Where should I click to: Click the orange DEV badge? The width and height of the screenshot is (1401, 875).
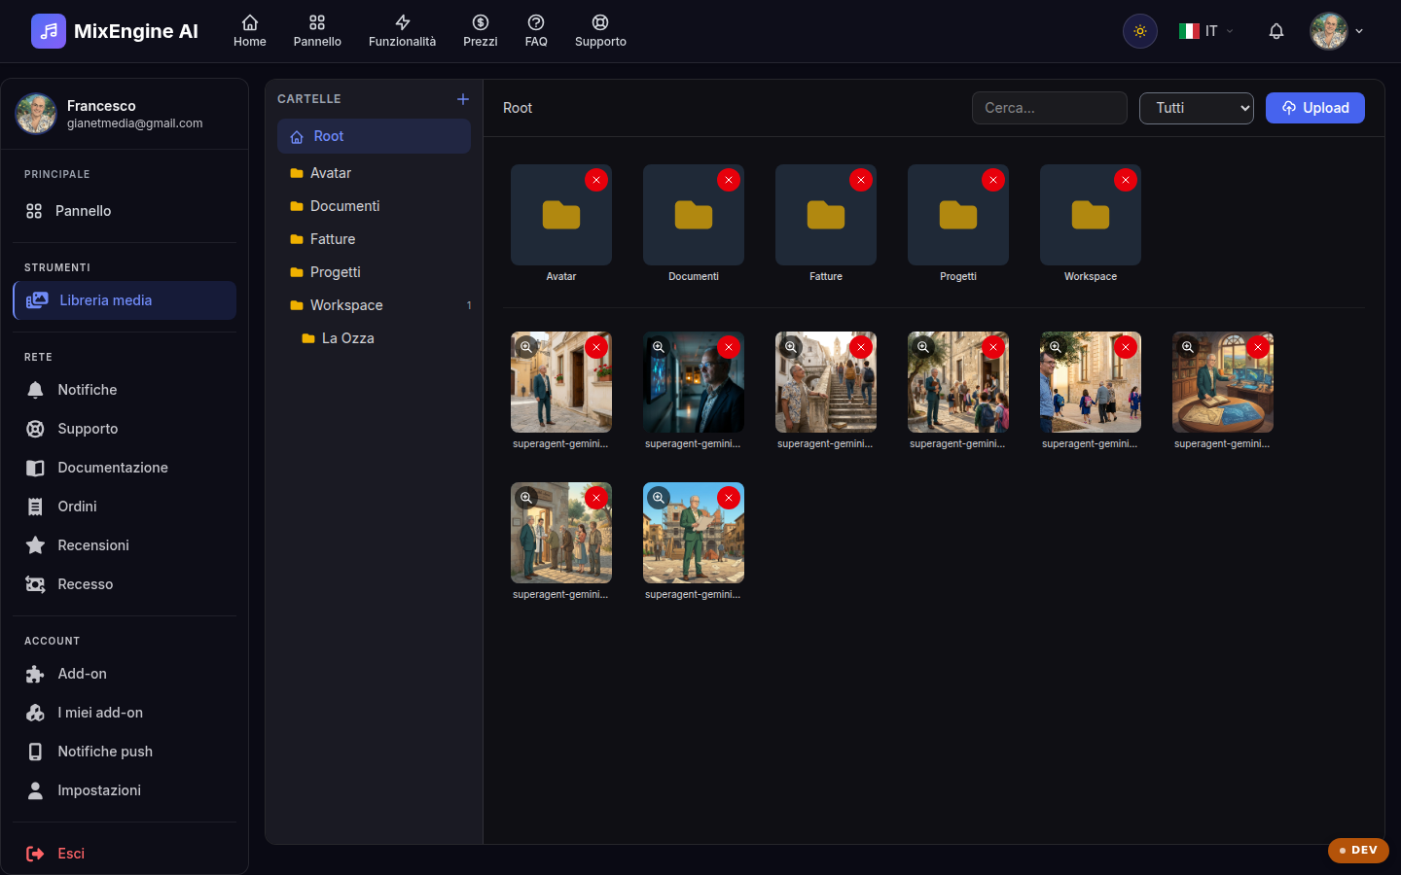click(x=1358, y=850)
